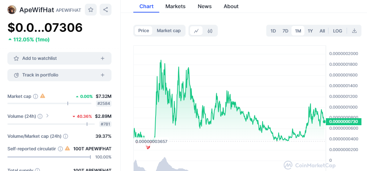Click circulating supply warning triangle icon
The width and height of the screenshot is (367, 171).
tap(67, 148)
